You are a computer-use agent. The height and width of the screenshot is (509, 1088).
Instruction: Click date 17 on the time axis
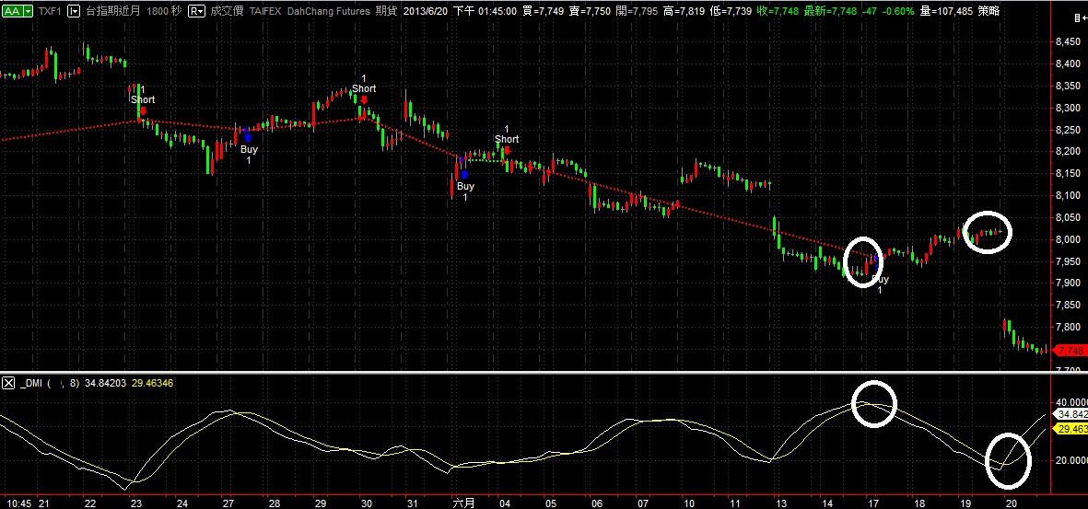(873, 503)
